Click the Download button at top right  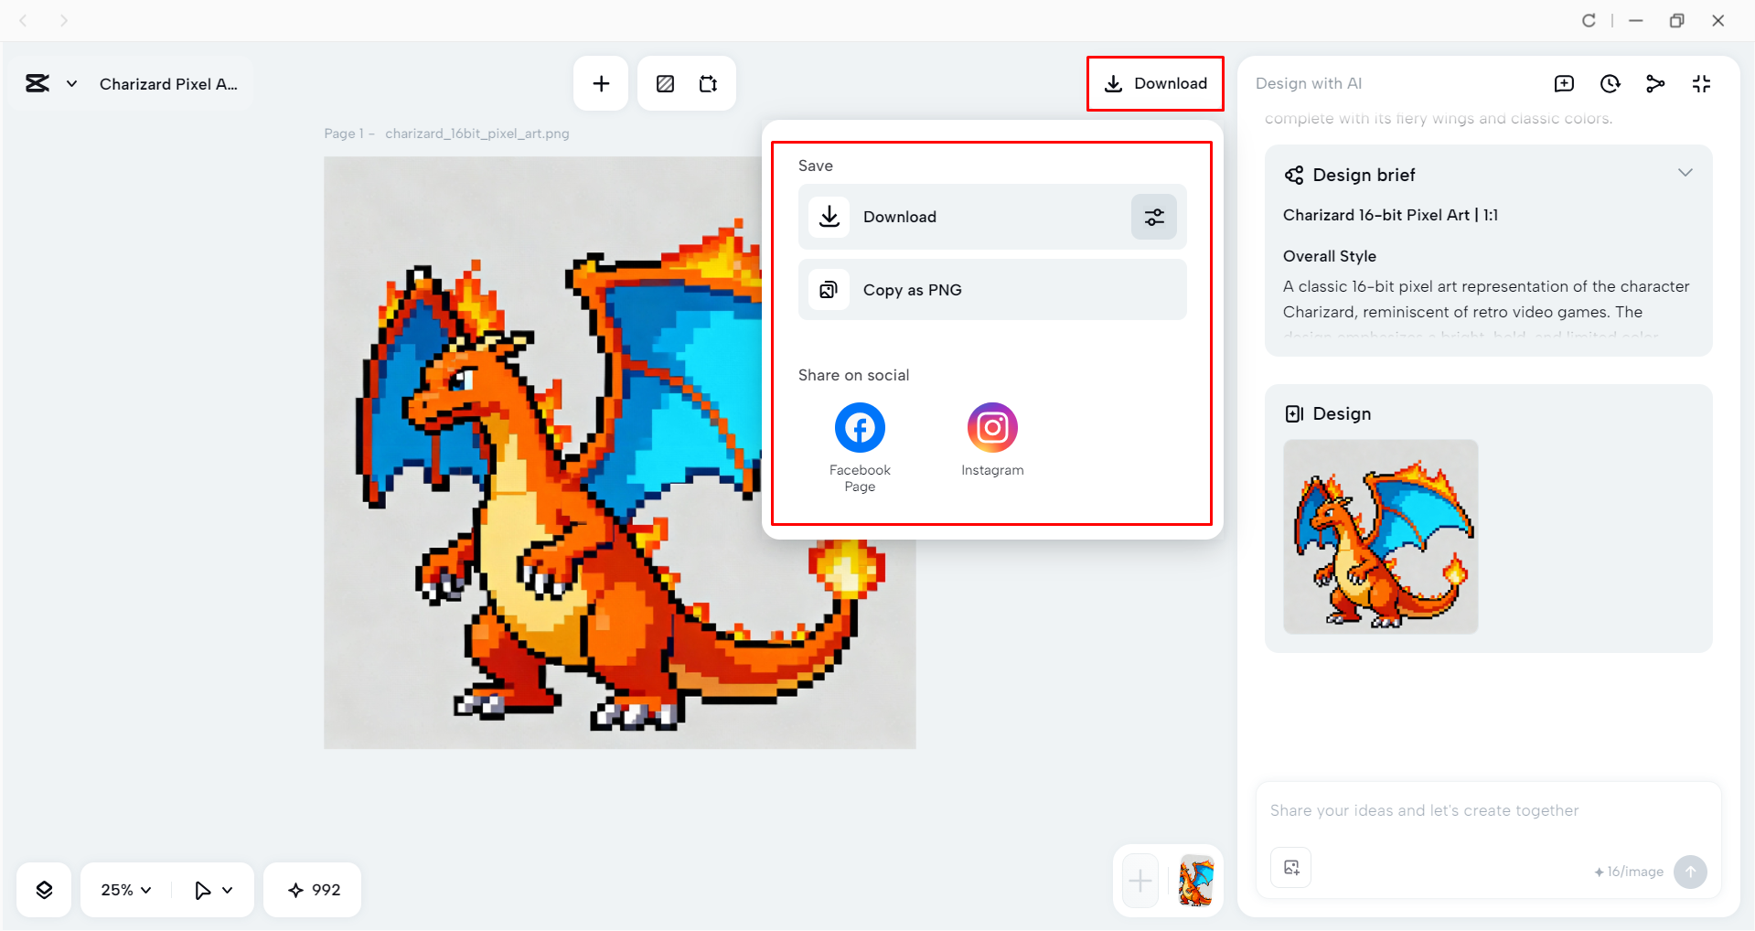pyautogui.click(x=1155, y=83)
